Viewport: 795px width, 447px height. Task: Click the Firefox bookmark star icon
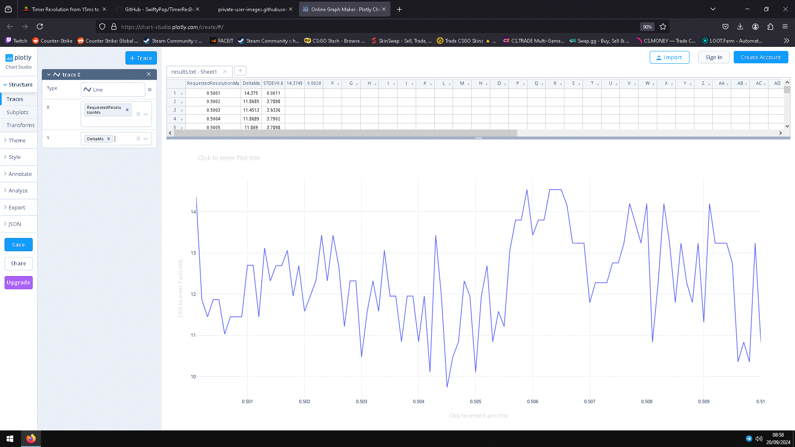pyautogui.click(x=663, y=27)
